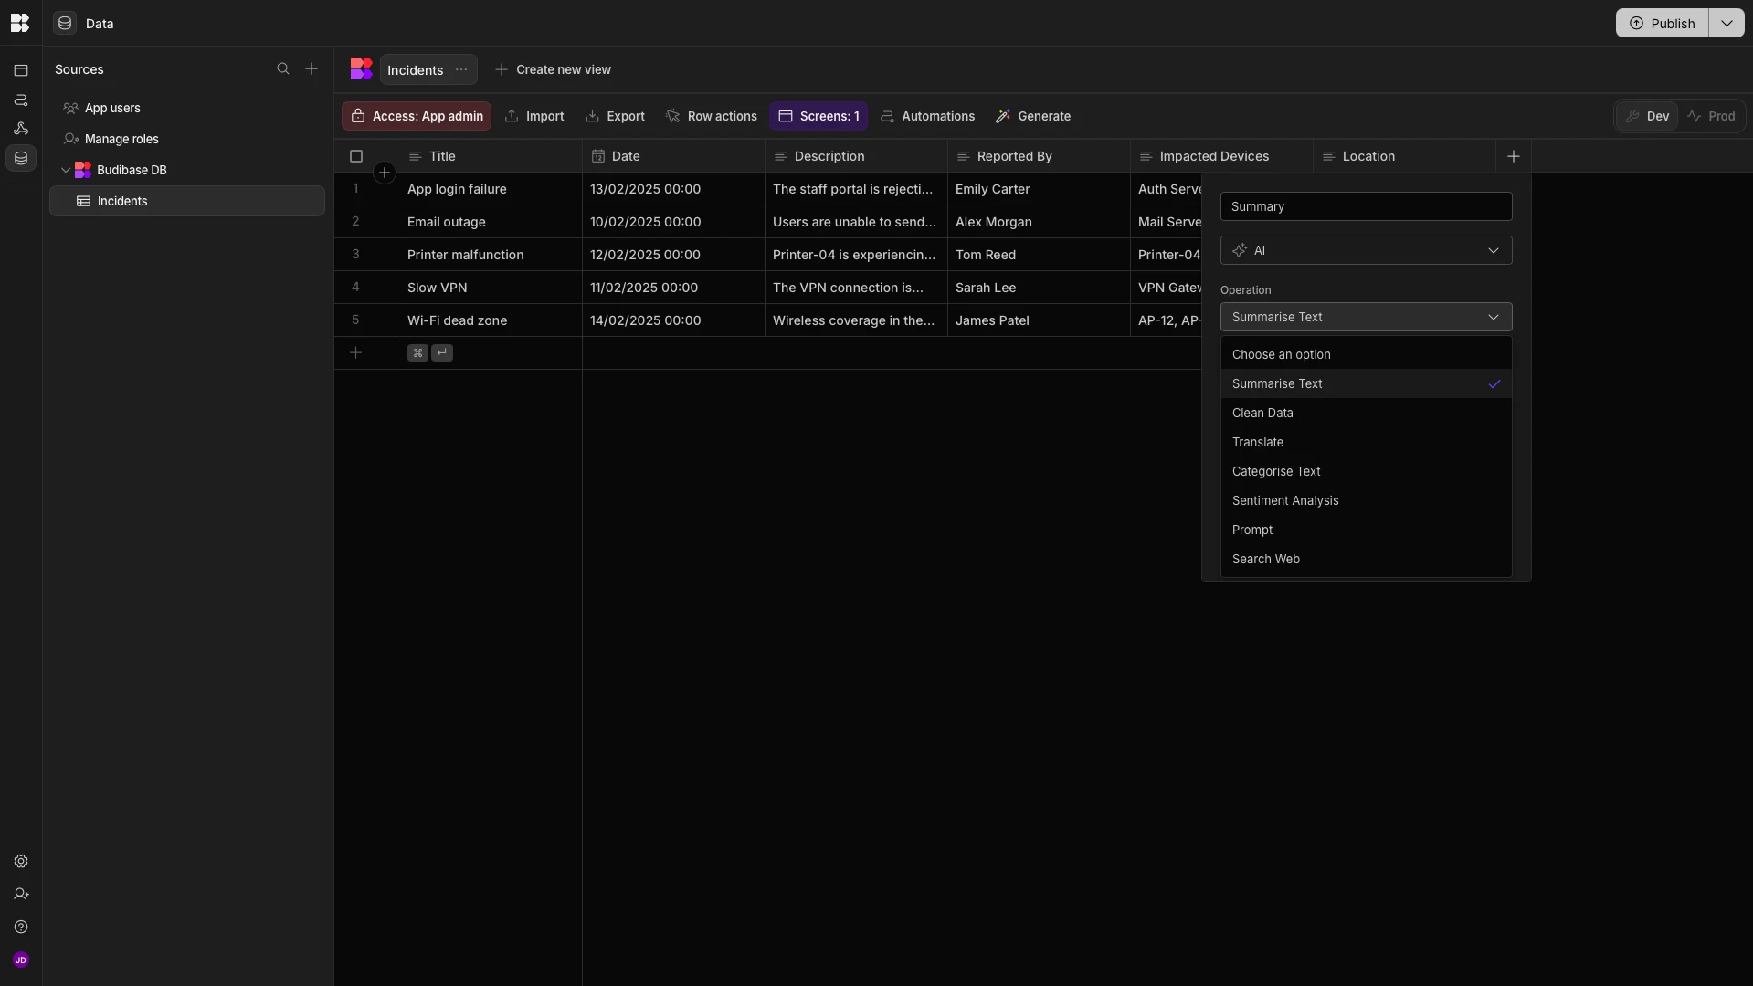Collapse the Budibase DB tree node

pos(66,170)
